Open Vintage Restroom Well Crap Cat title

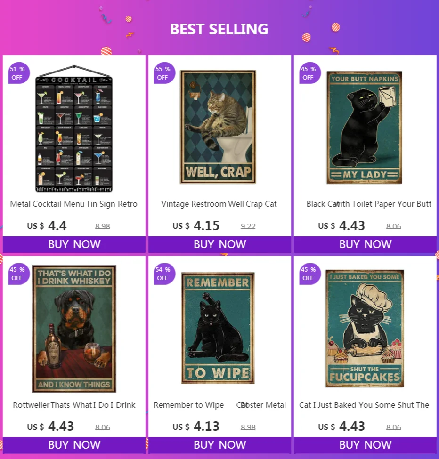pos(219,204)
